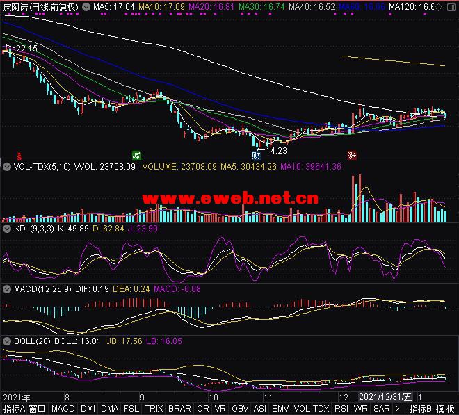Viewport: 459px width, 415px height.
Task: Expand the KDJ indicator panel menu
Action: (6, 227)
